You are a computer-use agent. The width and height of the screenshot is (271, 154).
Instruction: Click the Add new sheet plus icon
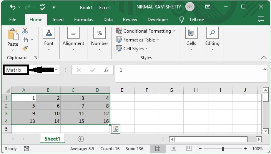(81, 139)
